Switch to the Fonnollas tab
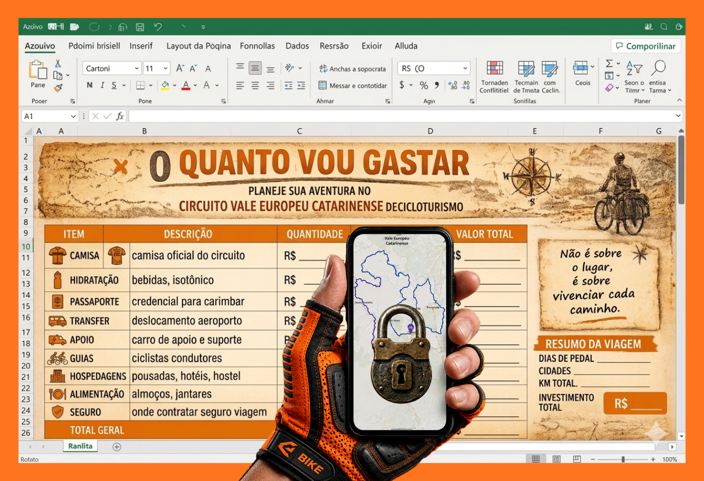 click(x=257, y=46)
